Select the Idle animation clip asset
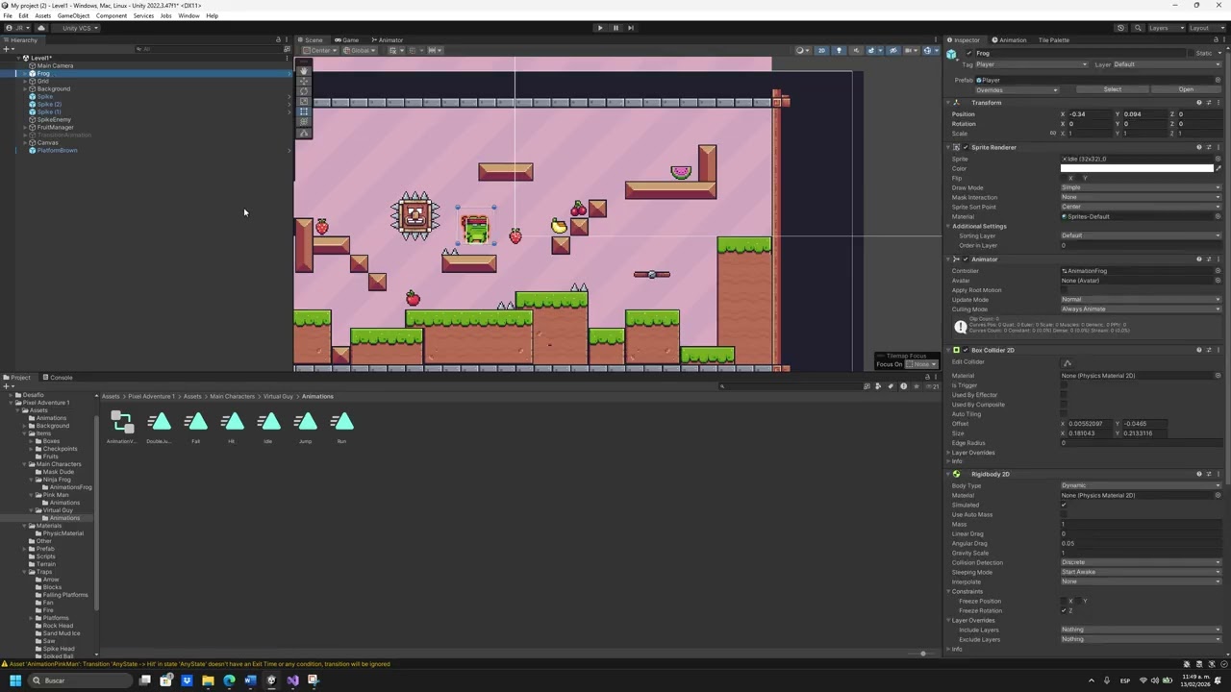The height and width of the screenshot is (692, 1231). point(268,428)
